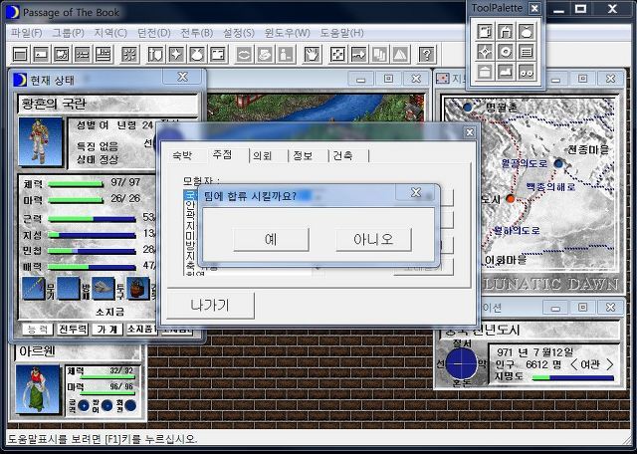This screenshot has height=454, width=637.
Task: Open the 도움말(H) menu
Action: click(x=342, y=33)
